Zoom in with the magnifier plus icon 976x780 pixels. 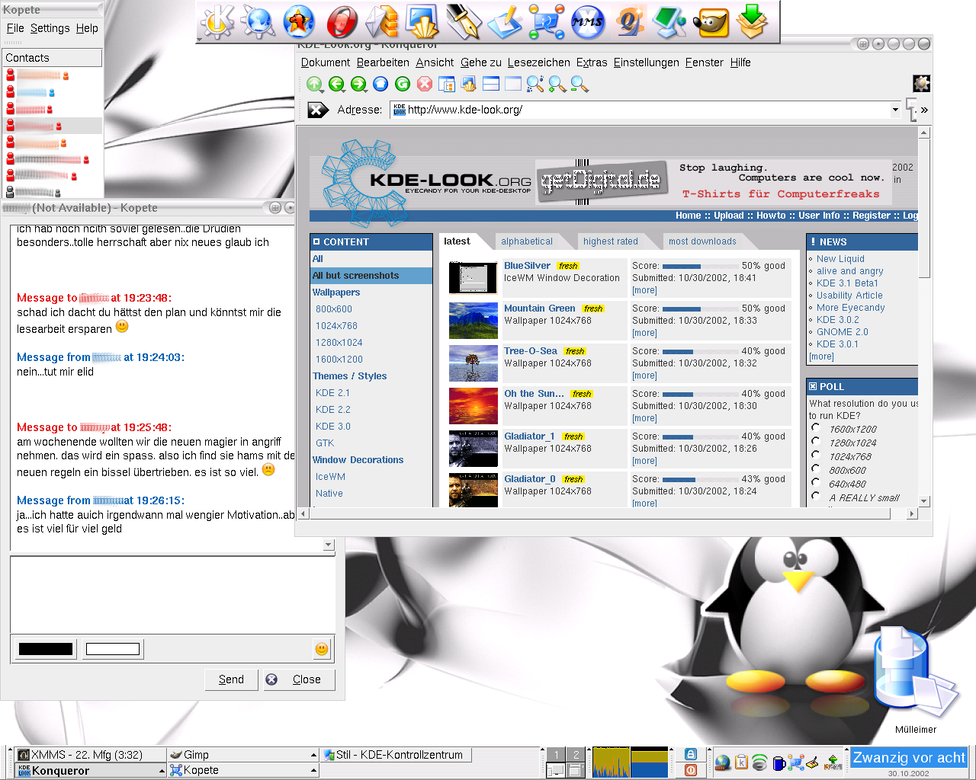(x=557, y=84)
